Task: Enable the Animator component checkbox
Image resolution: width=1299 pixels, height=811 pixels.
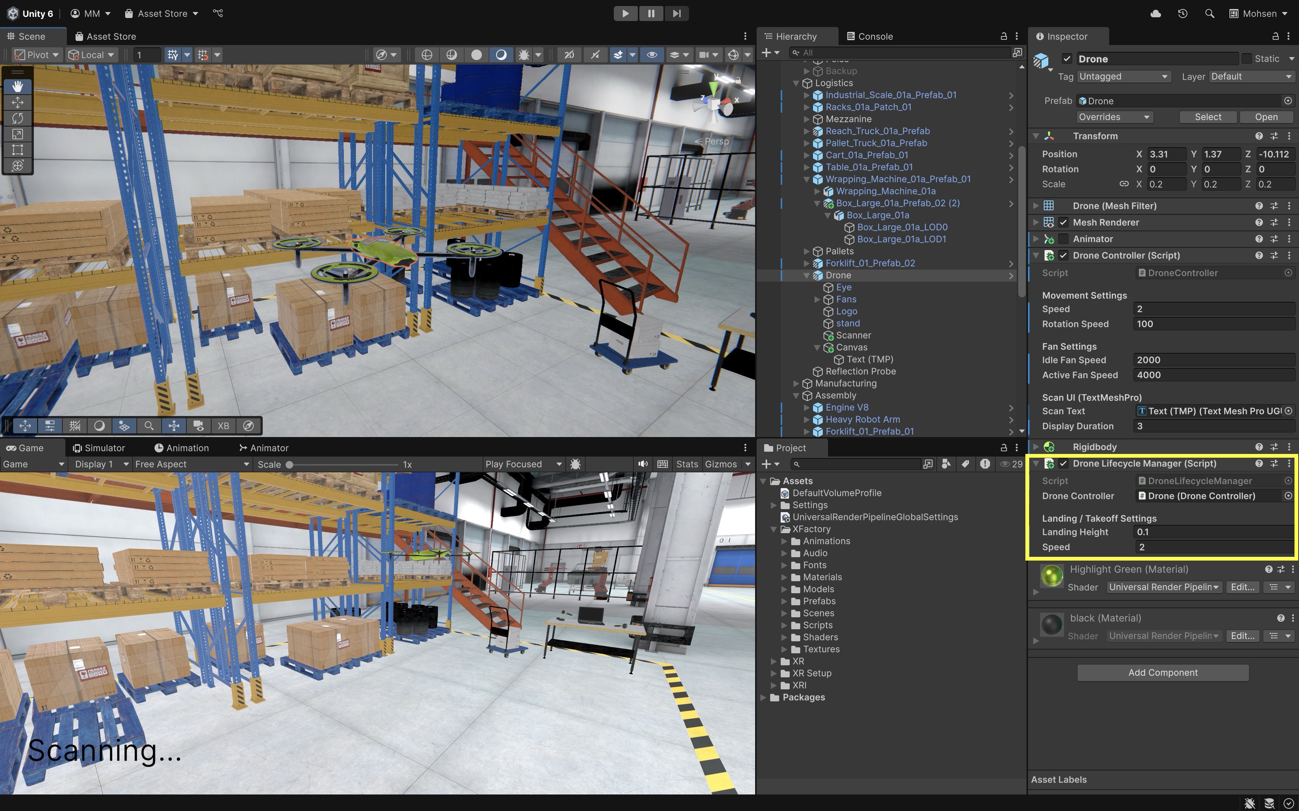Action: pyautogui.click(x=1063, y=239)
